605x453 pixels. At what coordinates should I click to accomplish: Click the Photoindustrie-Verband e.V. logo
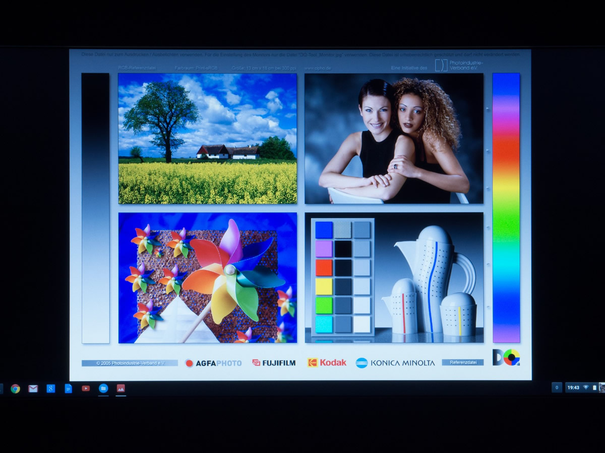(x=459, y=65)
